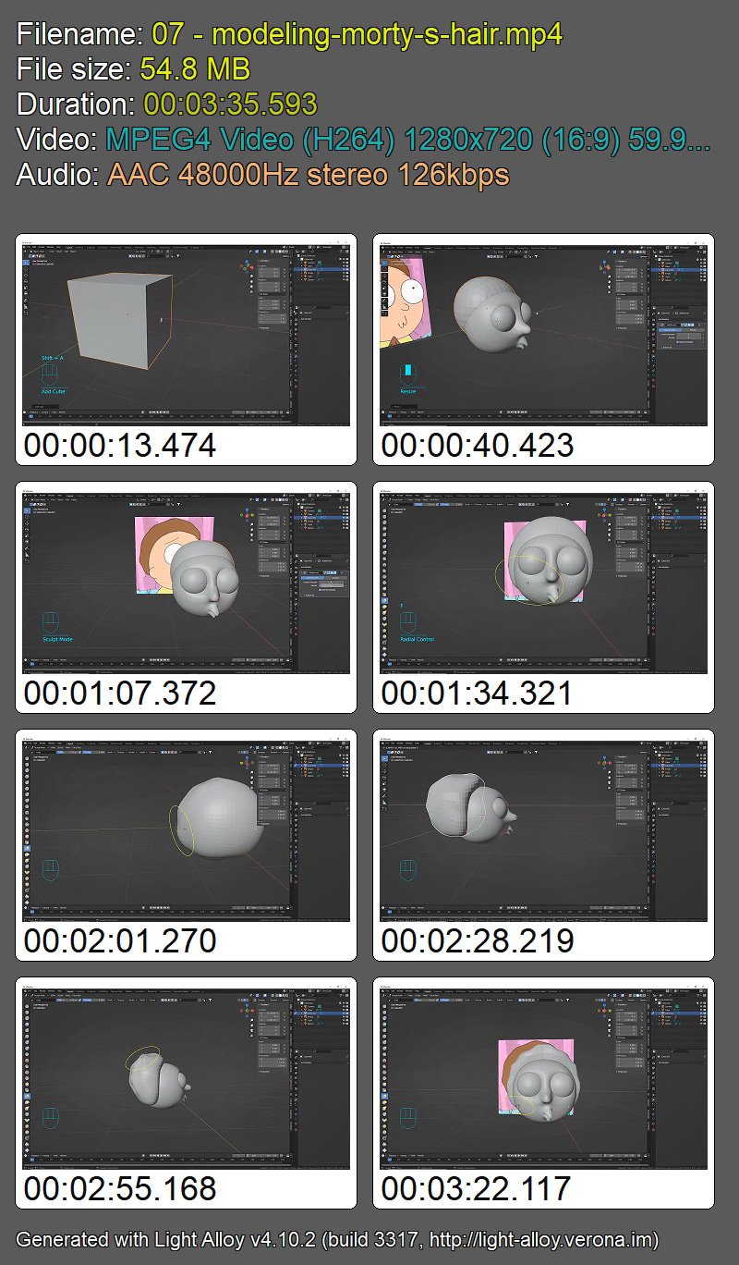View the thumbnail for timestamp 00:02:01.270
This screenshot has height=1265, width=739.
(x=186, y=829)
